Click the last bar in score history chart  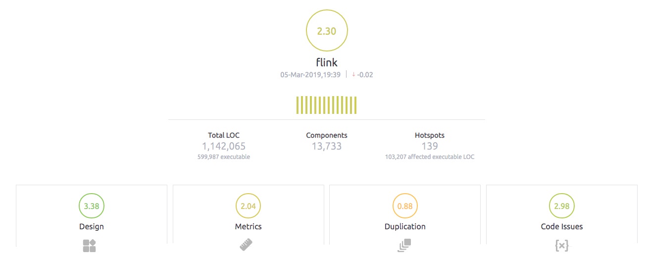(x=355, y=105)
